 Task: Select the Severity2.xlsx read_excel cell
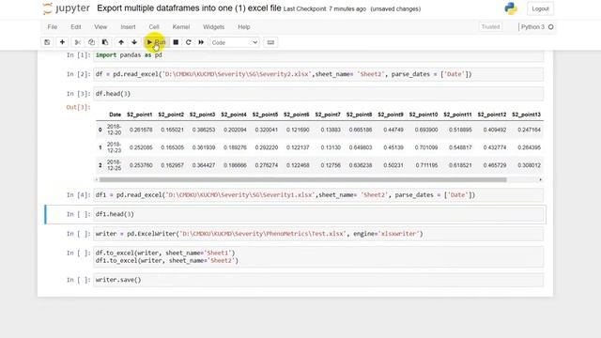[318, 74]
